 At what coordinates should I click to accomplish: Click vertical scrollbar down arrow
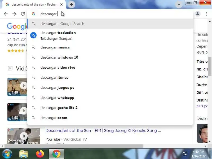pyautogui.click(x=210, y=142)
